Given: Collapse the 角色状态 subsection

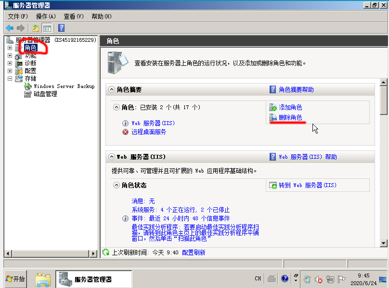Looking at the screenshot, I should tap(117, 185).
